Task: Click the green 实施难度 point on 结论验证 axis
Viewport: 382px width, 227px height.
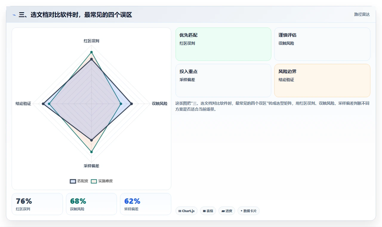Action: pyautogui.click(x=49, y=104)
